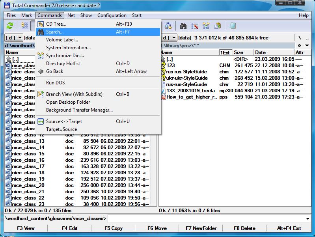Select file nice_class_18 in left panel
Screen dimensions: 315x237
[x=77, y=173]
